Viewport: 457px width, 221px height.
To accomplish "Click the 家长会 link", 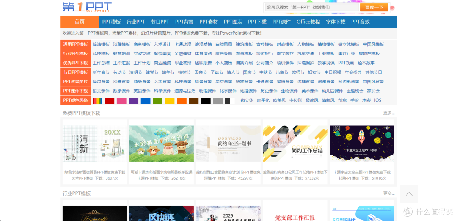I will click(x=374, y=91).
